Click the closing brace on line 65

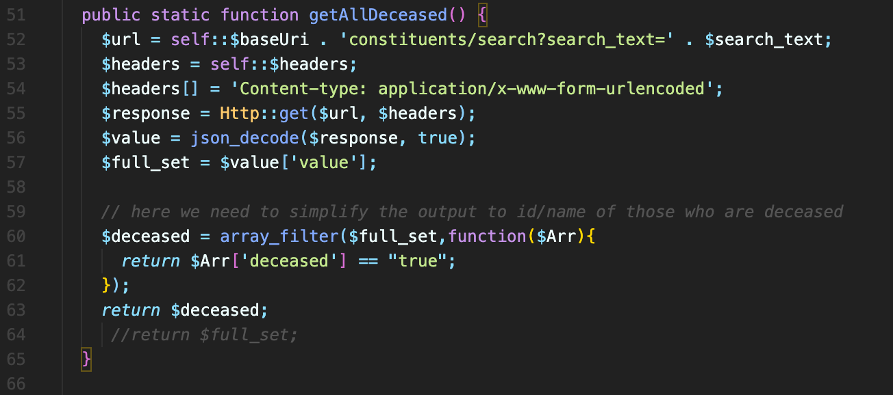click(86, 359)
